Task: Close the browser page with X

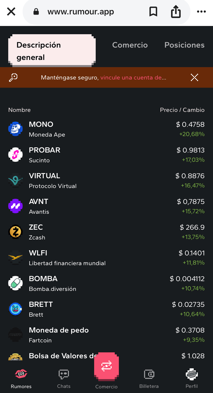Action: (11, 12)
